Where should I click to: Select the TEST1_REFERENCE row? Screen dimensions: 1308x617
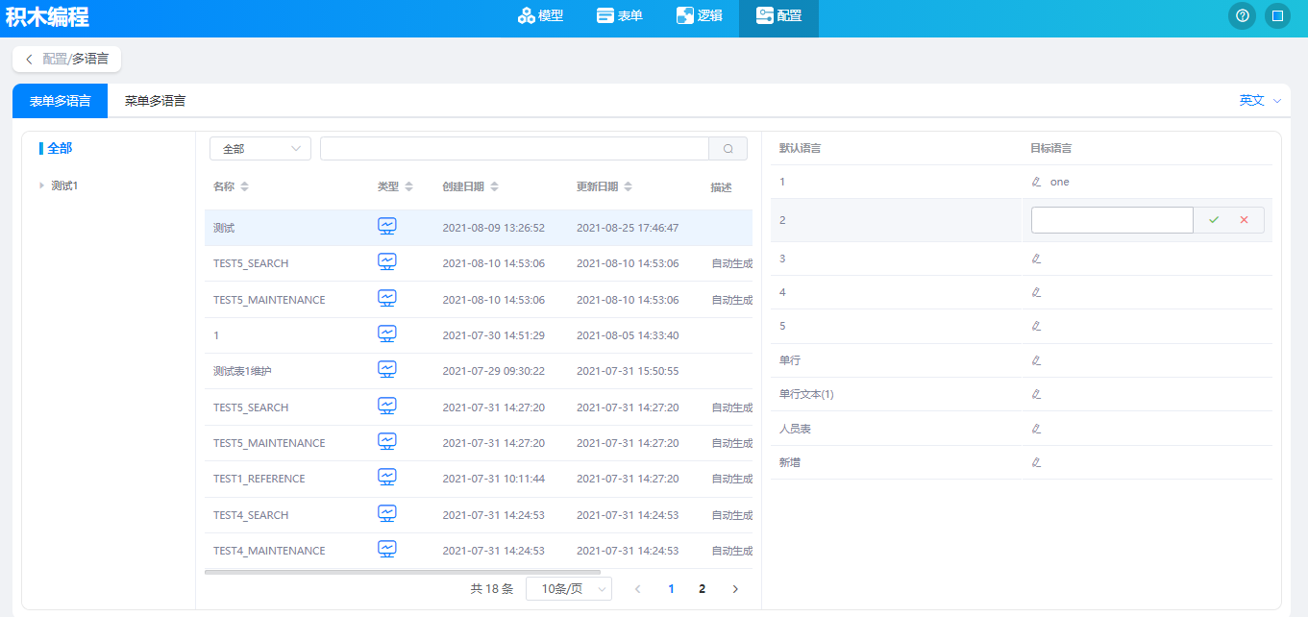tap(479, 479)
